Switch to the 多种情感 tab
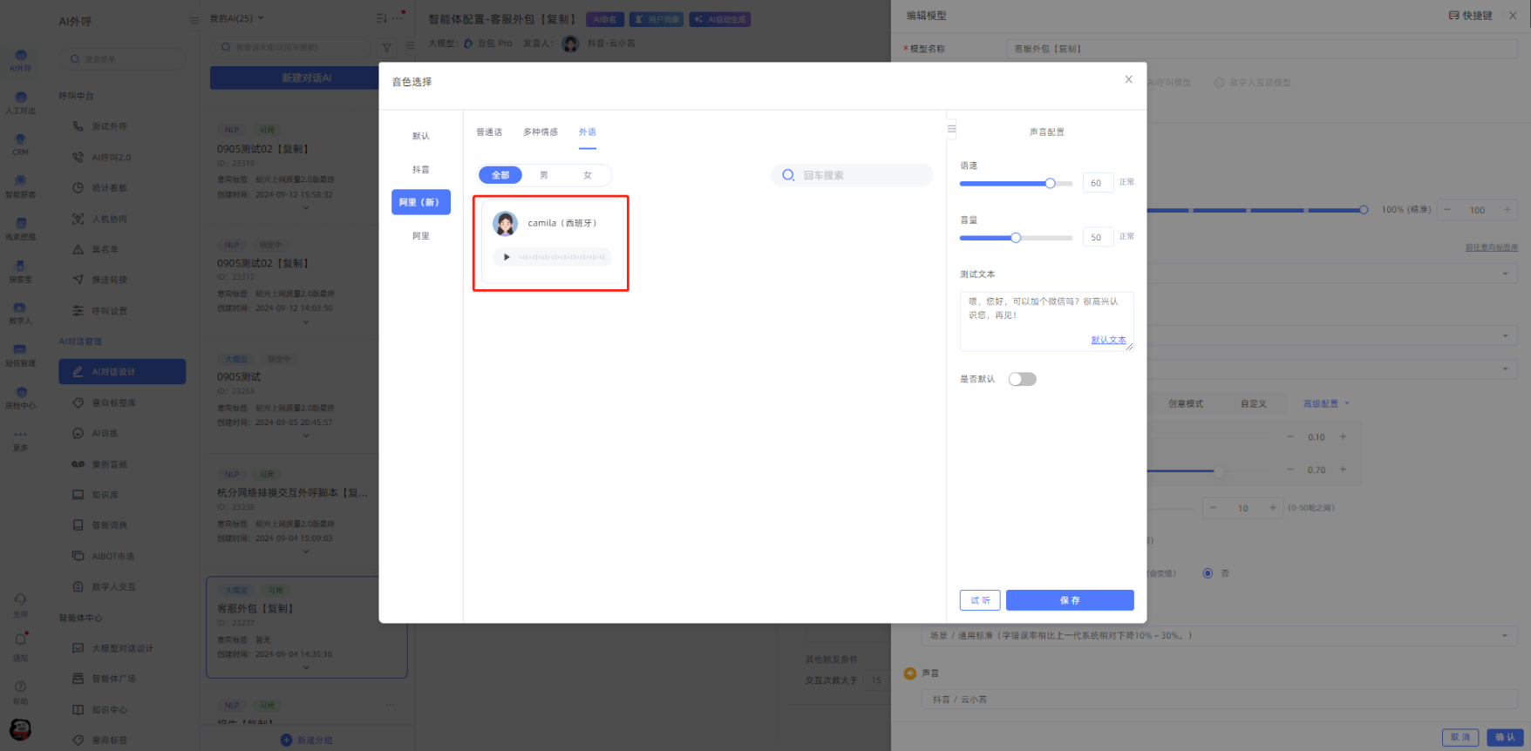 pos(540,132)
